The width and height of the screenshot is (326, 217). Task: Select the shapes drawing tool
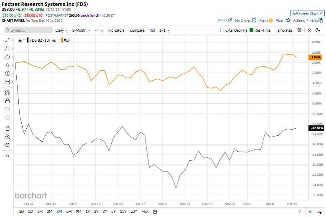(8, 57)
